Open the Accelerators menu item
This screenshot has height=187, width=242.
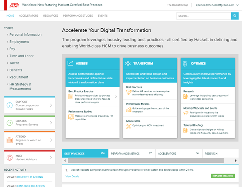[x=29, y=16]
